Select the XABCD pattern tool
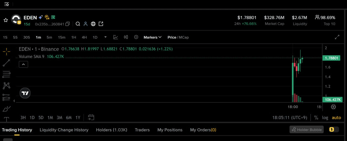The height and width of the screenshot is (141, 347). tap(7, 86)
